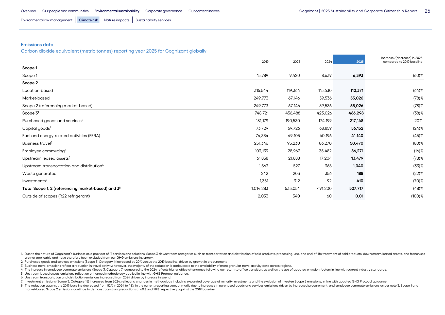Click the Emissions data heading
This screenshot has width=445, height=315.
tap(37, 45)
